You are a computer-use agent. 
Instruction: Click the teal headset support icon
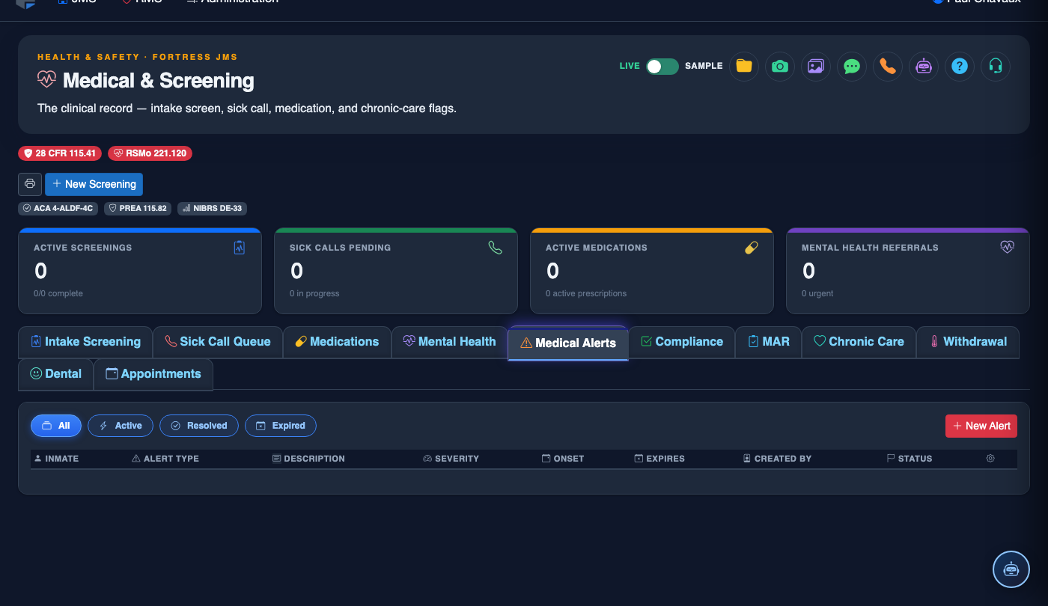click(x=995, y=66)
